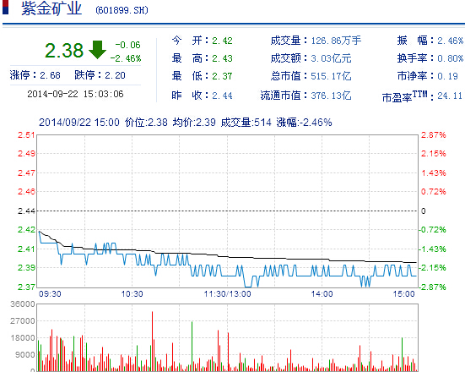This screenshot has height=372, width=465.
Task: Click the 10:30 time axis marker
Action: [x=132, y=294]
